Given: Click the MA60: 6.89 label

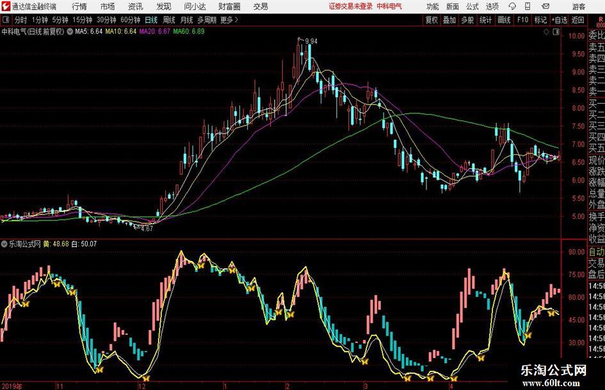Looking at the screenshot, I should click(189, 31).
